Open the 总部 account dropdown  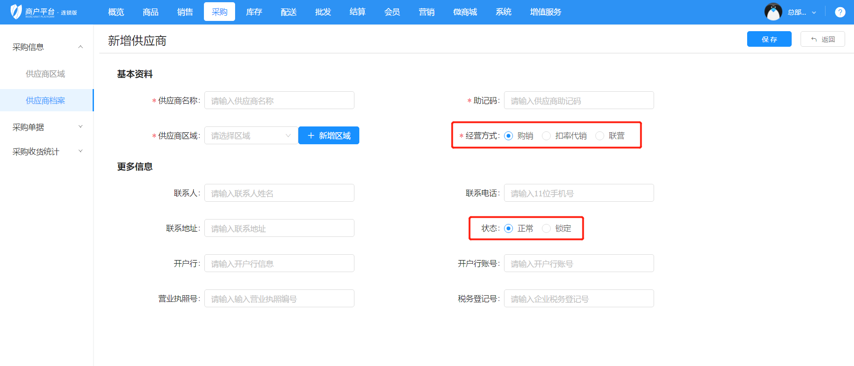801,12
